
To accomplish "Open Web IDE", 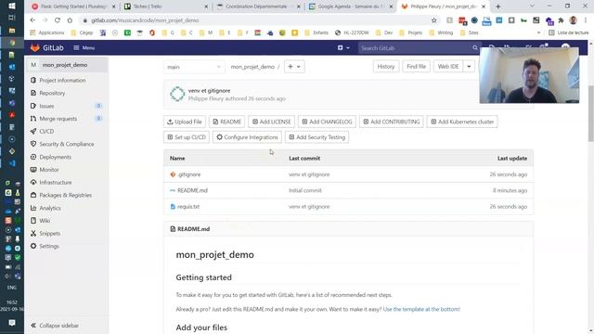I will pos(448,67).
